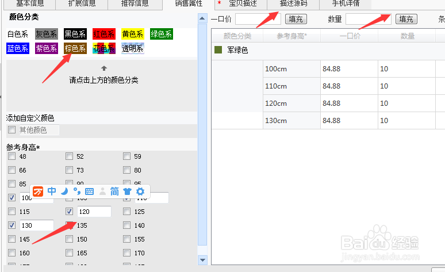Switch to the 基本信息 tab

29,4
